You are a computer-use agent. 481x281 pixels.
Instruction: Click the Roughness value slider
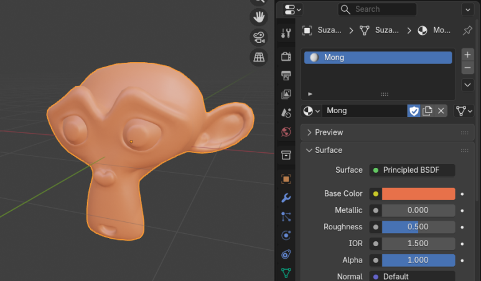pyautogui.click(x=418, y=227)
